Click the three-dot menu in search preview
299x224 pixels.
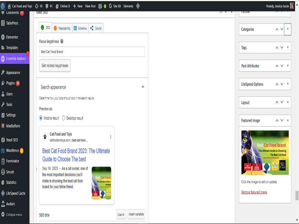(x=111, y=137)
